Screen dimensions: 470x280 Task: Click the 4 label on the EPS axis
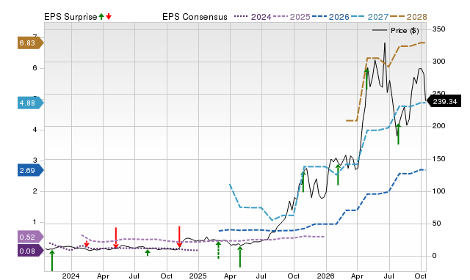click(35, 130)
